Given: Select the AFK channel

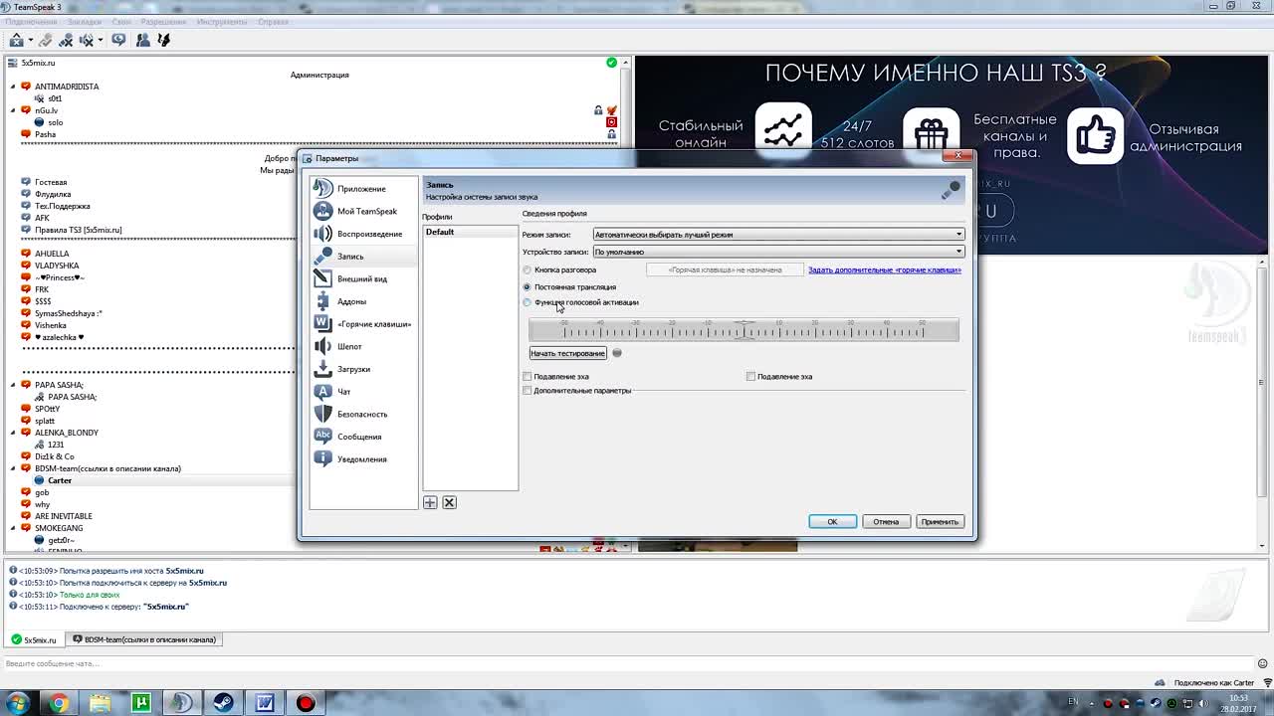Looking at the screenshot, I should [42, 218].
